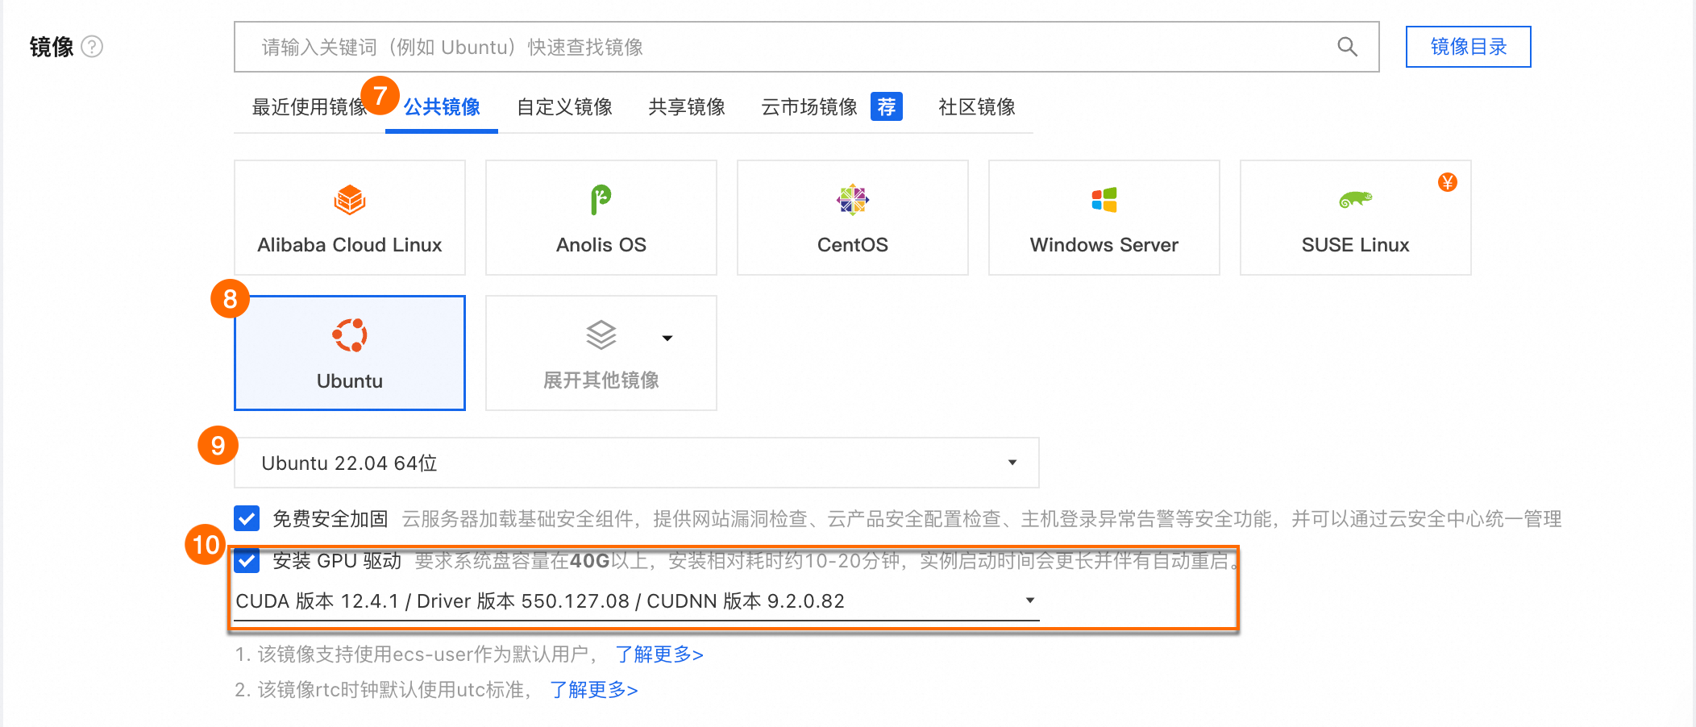Click the Ubuntu logo icon

pos(350,335)
